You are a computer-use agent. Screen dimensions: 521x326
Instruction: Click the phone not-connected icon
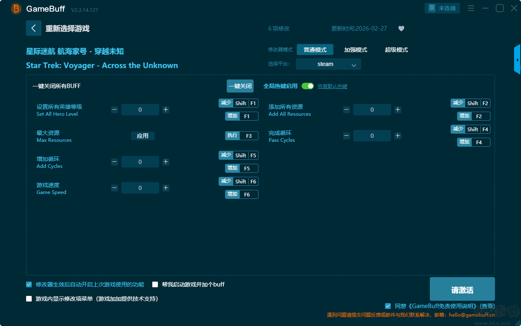click(432, 9)
